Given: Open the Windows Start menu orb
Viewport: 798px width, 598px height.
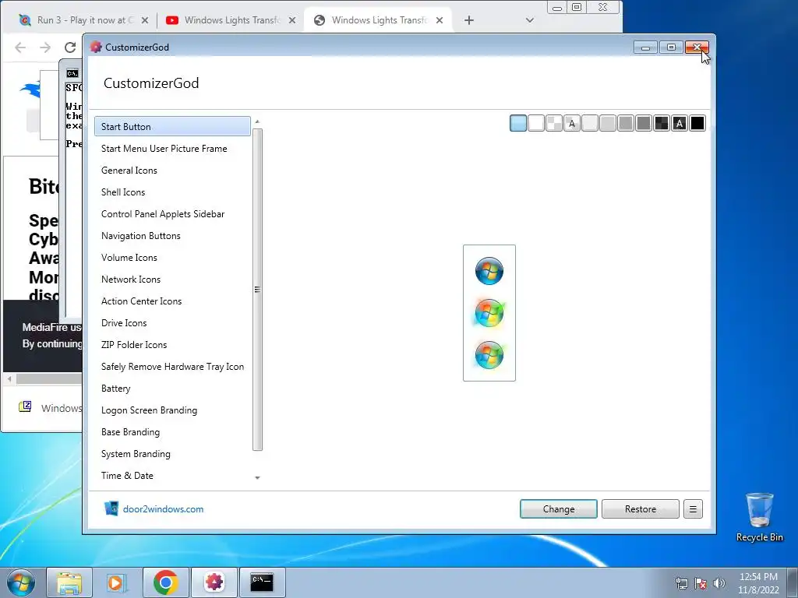Looking at the screenshot, I should coord(21,582).
